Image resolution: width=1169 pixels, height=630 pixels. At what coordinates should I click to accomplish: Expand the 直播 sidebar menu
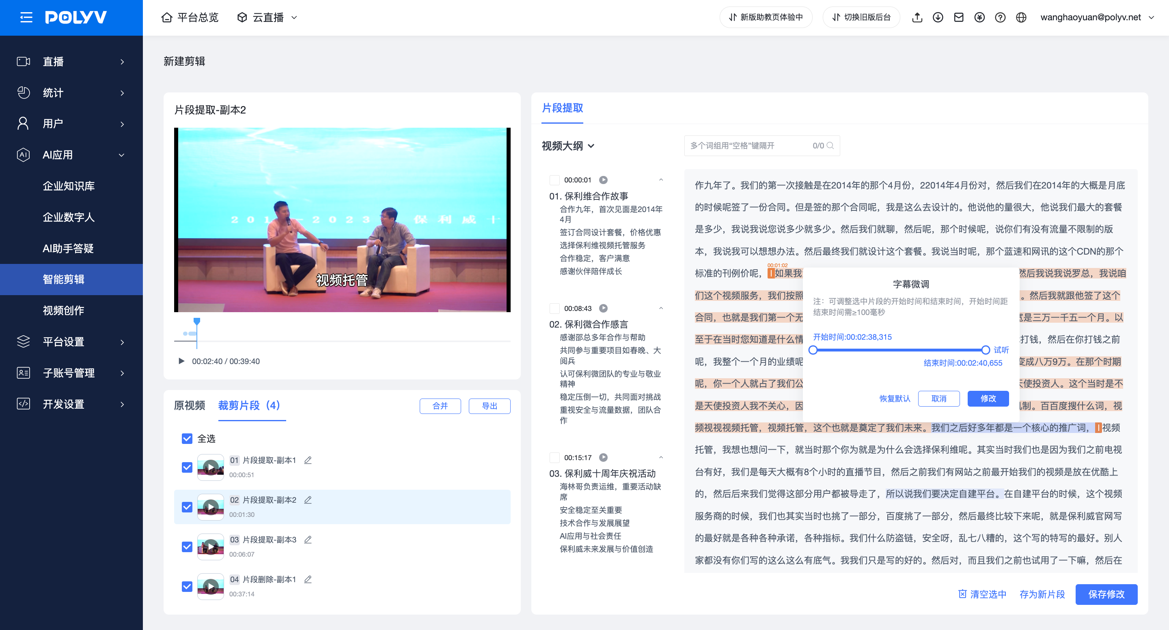pyautogui.click(x=71, y=62)
